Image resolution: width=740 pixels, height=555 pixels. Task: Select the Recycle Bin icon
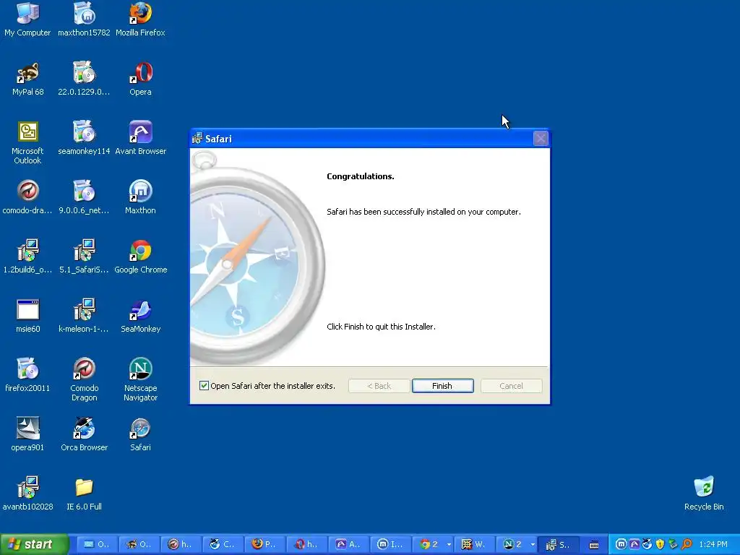pos(704,494)
